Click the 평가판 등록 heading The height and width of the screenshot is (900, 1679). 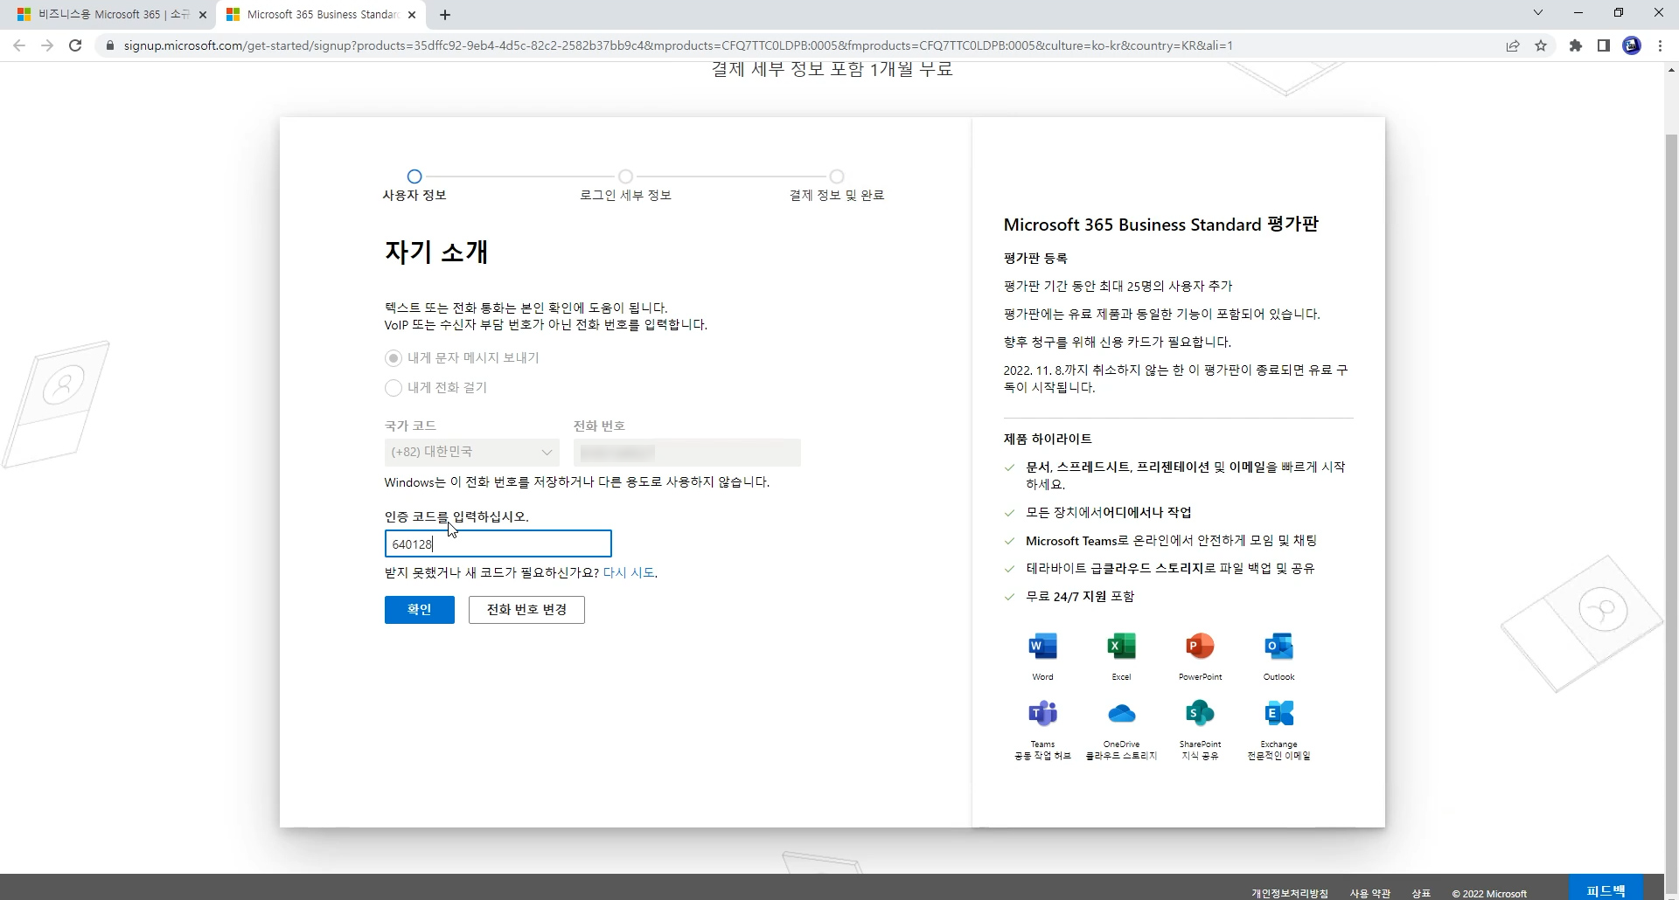[x=1035, y=258]
